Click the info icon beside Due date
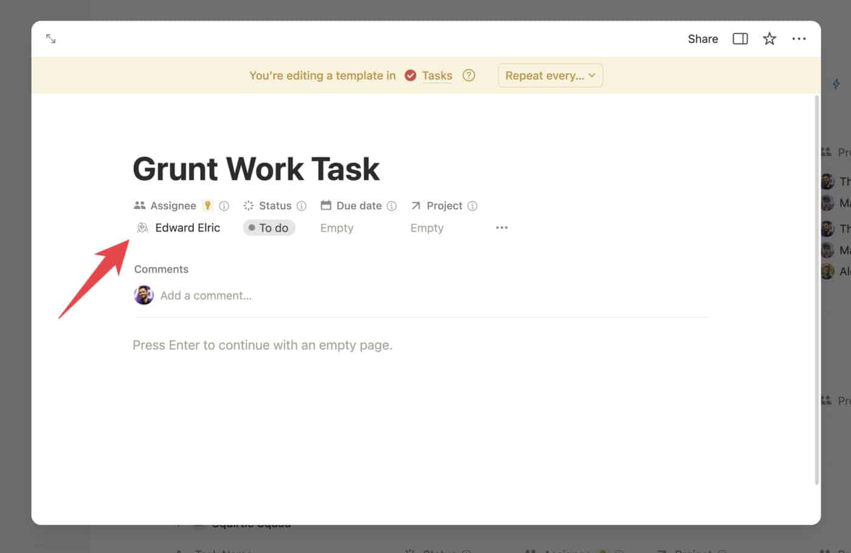The width and height of the screenshot is (851, 553). click(392, 206)
